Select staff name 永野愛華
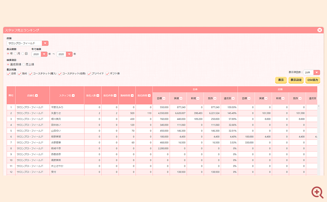 [56, 143]
